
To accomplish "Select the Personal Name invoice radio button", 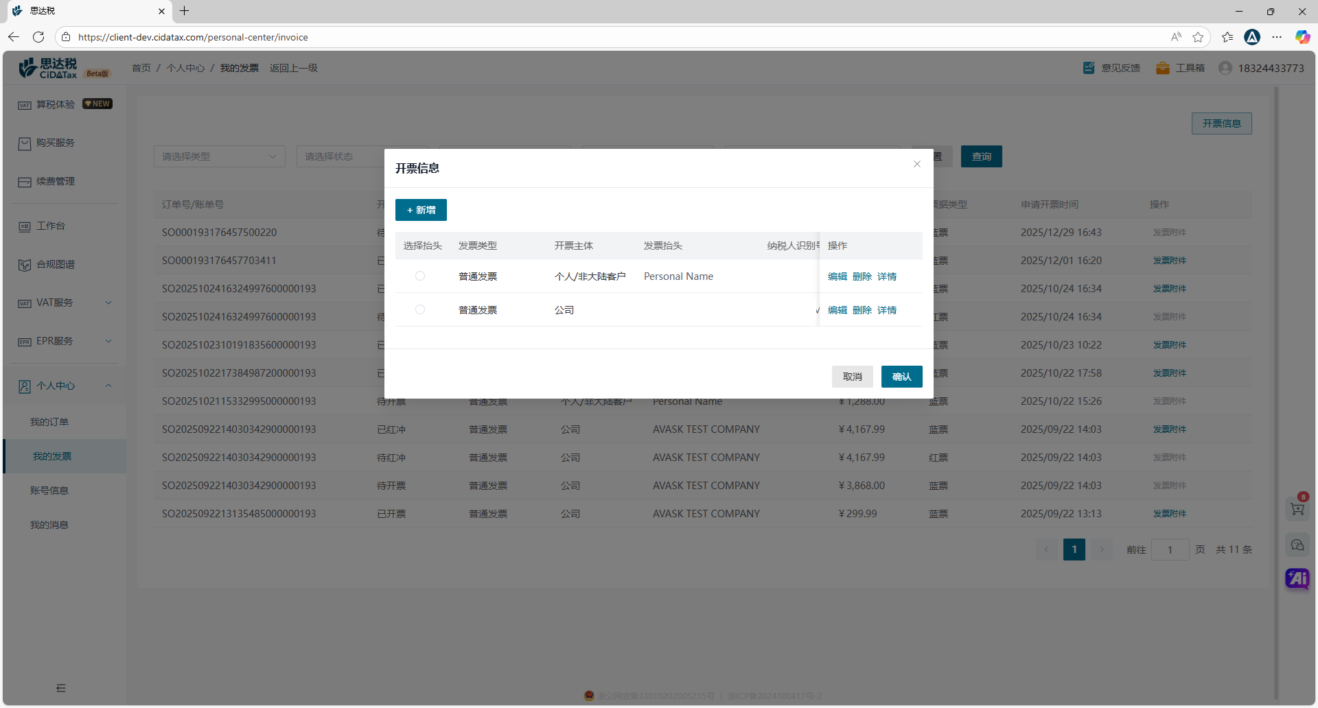I will click(x=420, y=276).
